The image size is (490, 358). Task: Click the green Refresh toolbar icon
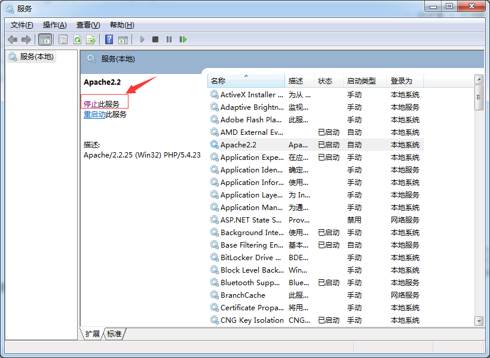coord(77,39)
